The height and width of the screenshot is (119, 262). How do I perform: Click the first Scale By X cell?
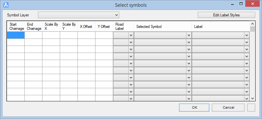(51, 35)
